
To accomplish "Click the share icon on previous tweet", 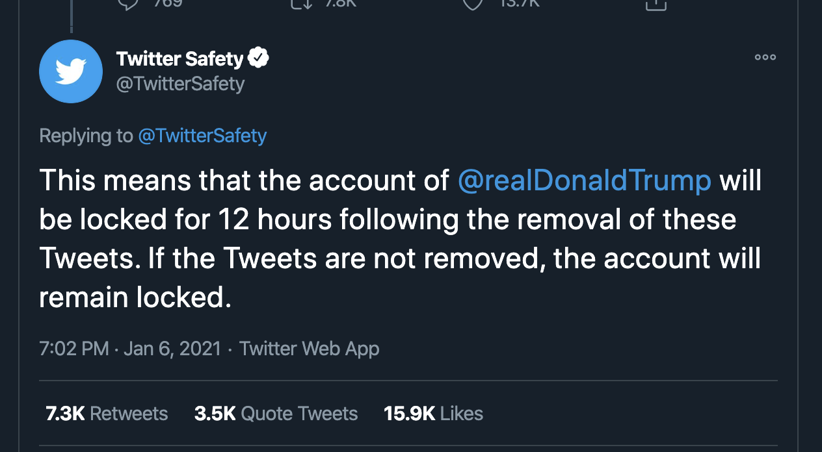I will [656, 4].
